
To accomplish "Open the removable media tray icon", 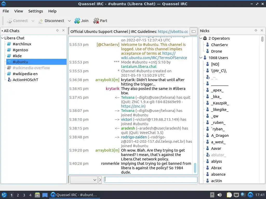I will (212, 195).
